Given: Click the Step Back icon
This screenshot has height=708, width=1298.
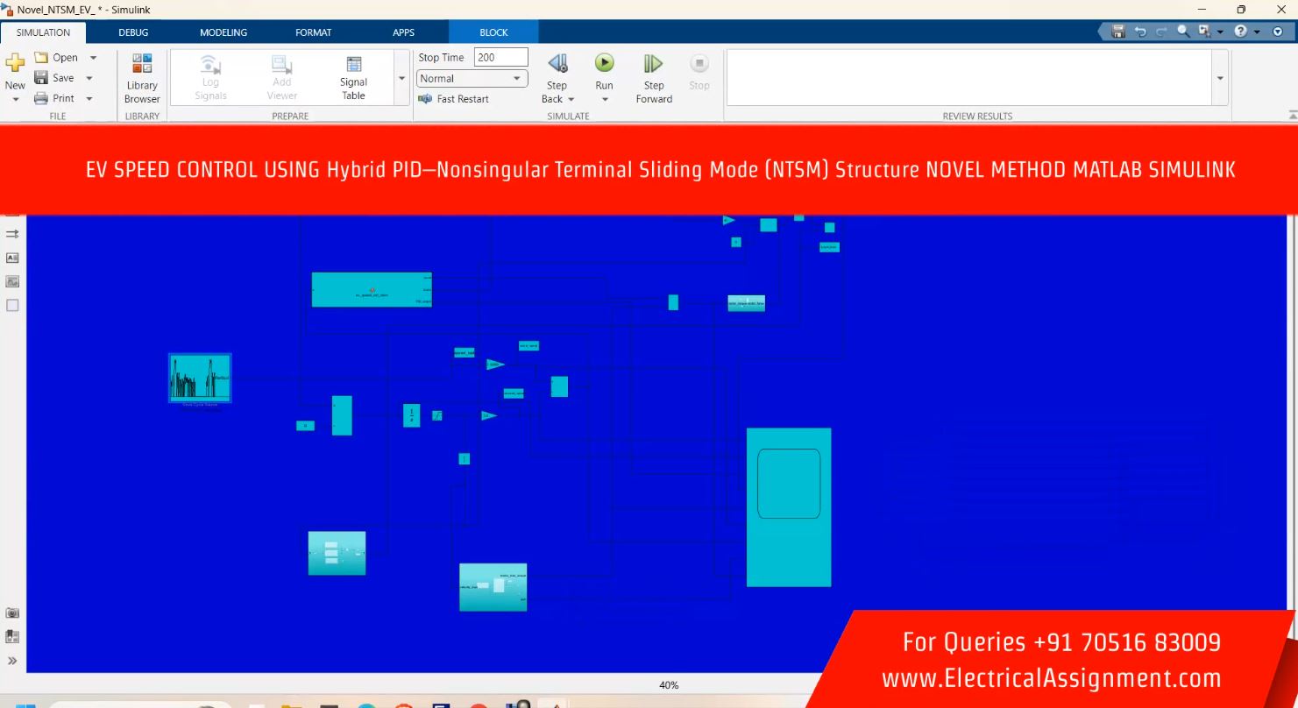Looking at the screenshot, I should point(557,64).
